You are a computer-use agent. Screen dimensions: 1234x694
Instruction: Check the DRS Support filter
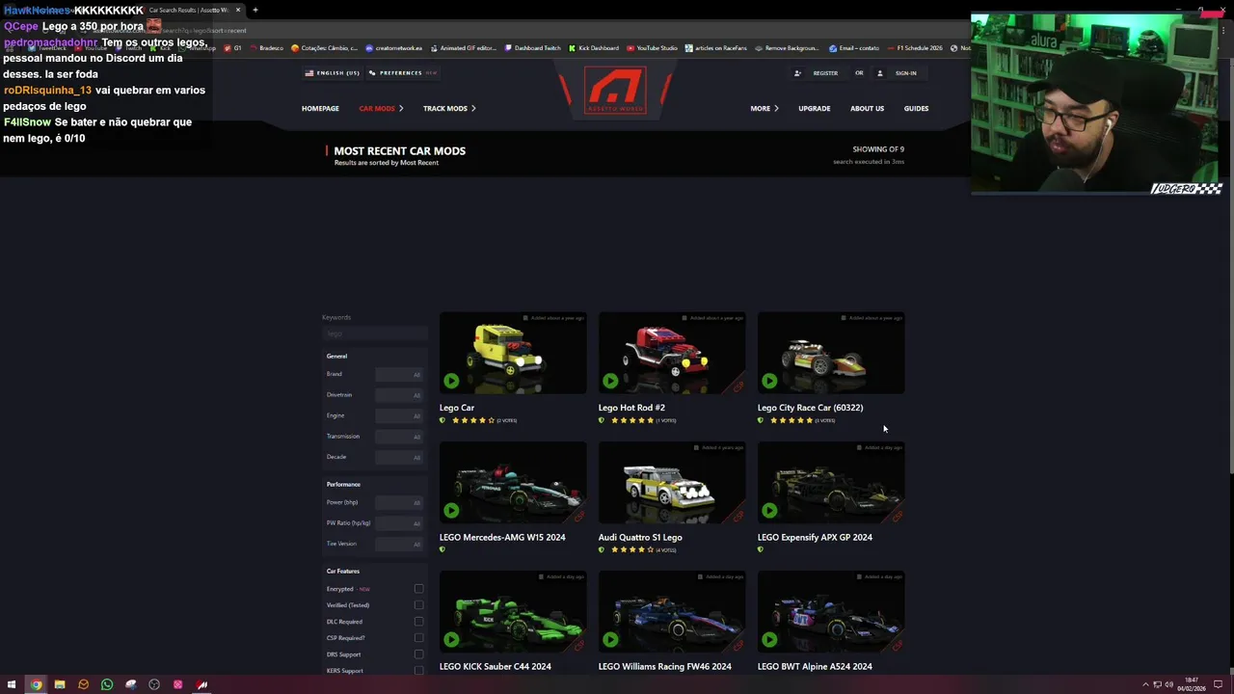(x=418, y=654)
